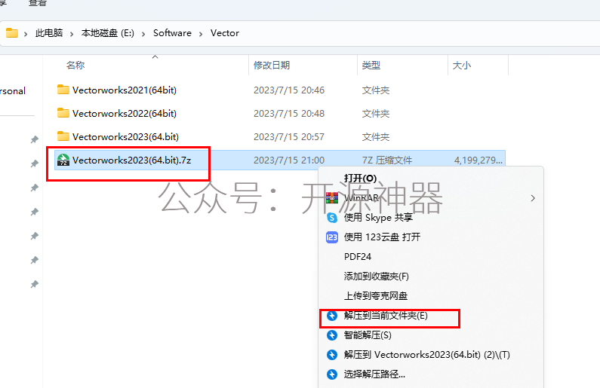Select file name Vectorworks2023(64.bit).7z
Viewport: 600px width, 388px height.
click(x=131, y=160)
